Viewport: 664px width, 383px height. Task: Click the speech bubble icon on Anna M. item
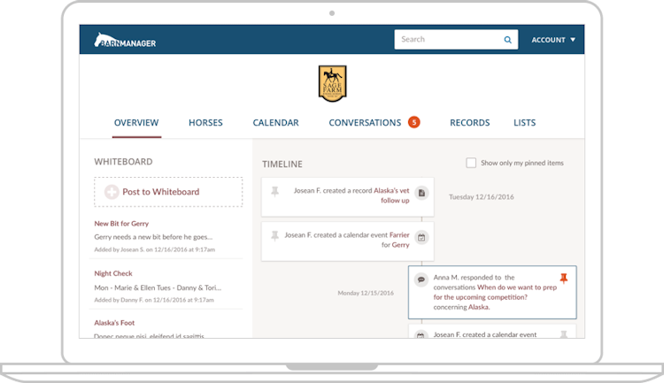click(x=421, y=280)
